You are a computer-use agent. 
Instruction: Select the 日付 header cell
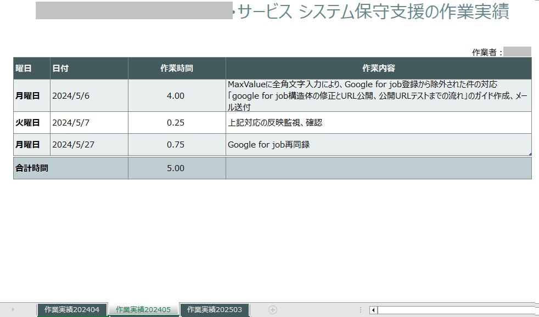click(89, 69)
